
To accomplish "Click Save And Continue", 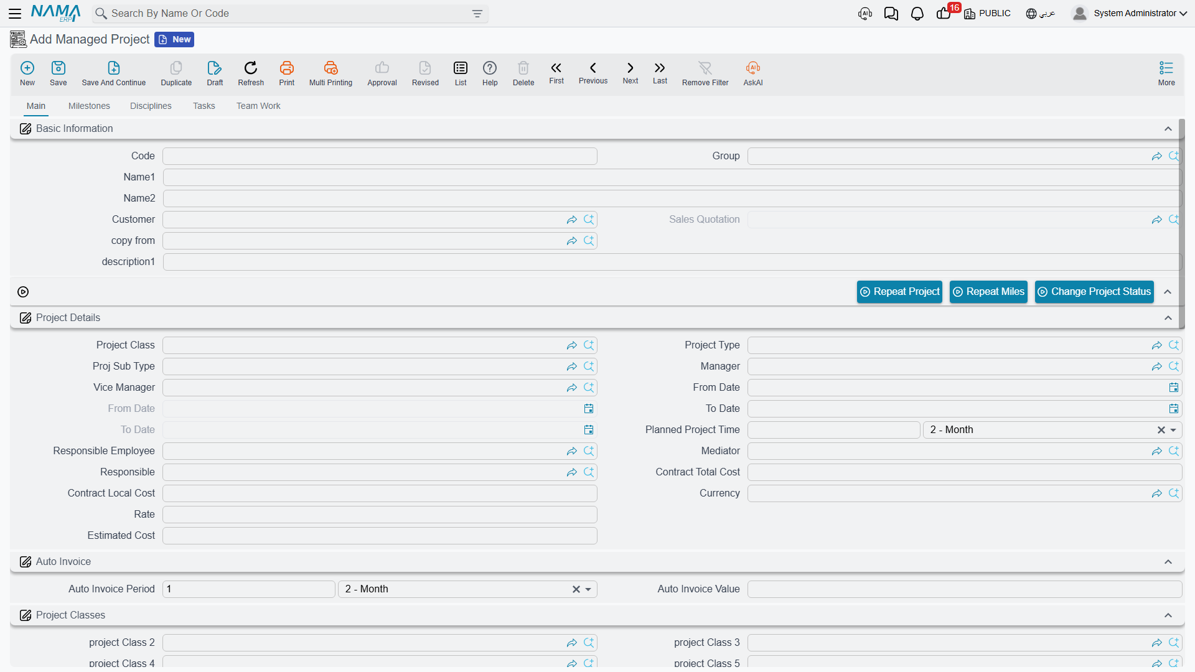I will pos(114,73).
